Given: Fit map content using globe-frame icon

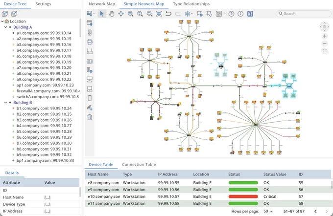Looking at the screenshot, I should 159,14.
